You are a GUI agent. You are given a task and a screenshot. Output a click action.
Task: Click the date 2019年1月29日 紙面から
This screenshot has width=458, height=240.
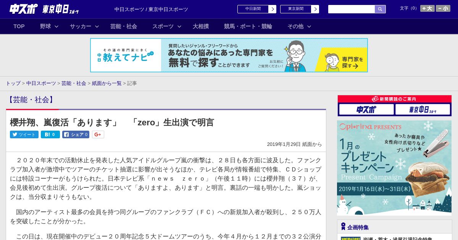[x=294, y=144]
